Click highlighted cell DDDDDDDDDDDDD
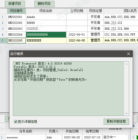This screenshot has height=140, width=138. [x=46, y=35]
